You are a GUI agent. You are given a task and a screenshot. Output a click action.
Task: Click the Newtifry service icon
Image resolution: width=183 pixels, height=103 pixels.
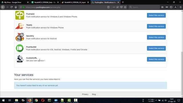(x=20, y=37)
